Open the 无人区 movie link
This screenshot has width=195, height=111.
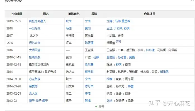pyautogui.click(x=33, y=94)
